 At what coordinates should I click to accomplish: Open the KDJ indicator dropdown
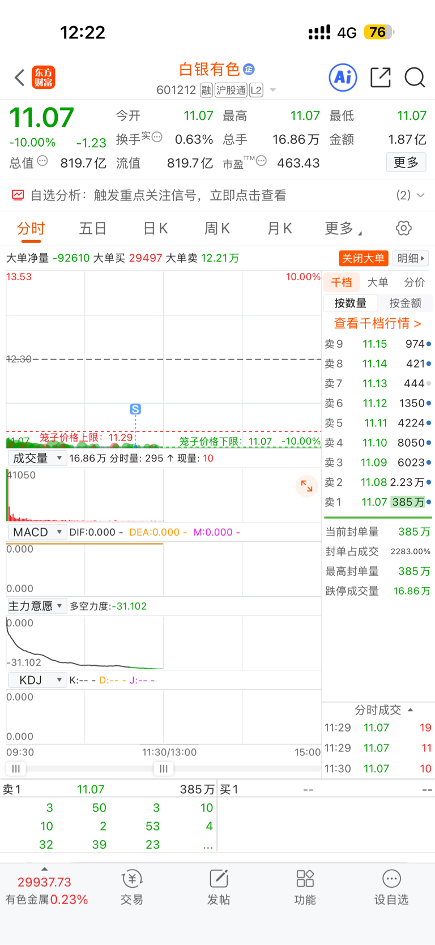tap(37, 680)
